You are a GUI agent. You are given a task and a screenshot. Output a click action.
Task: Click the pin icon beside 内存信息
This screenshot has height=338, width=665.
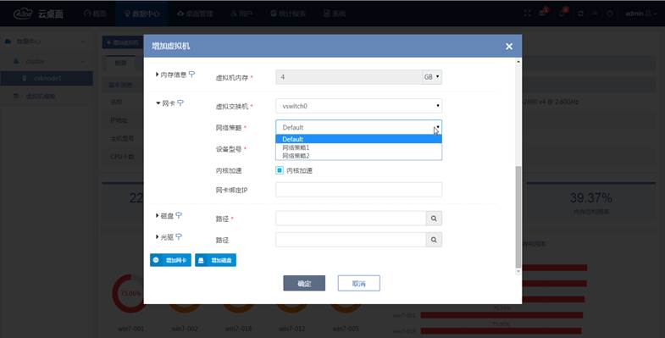click(x=192, y=75)
